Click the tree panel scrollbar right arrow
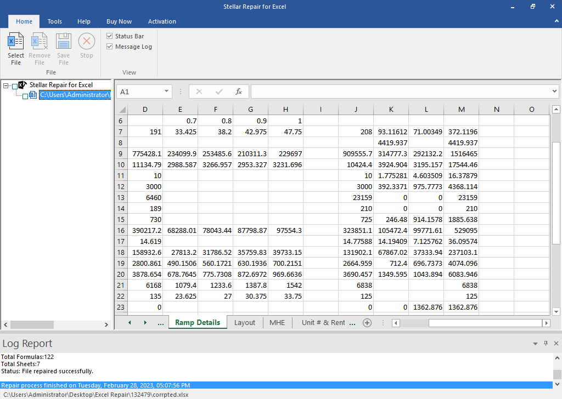 click(x=106, y=324)
